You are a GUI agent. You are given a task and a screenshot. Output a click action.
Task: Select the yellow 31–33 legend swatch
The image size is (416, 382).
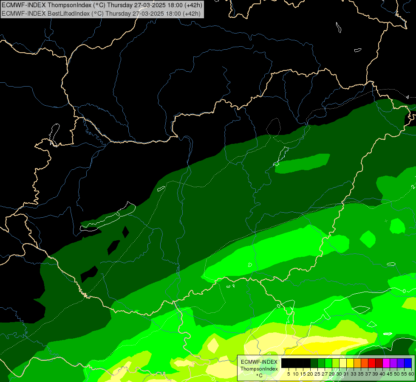tap(350, 363)
